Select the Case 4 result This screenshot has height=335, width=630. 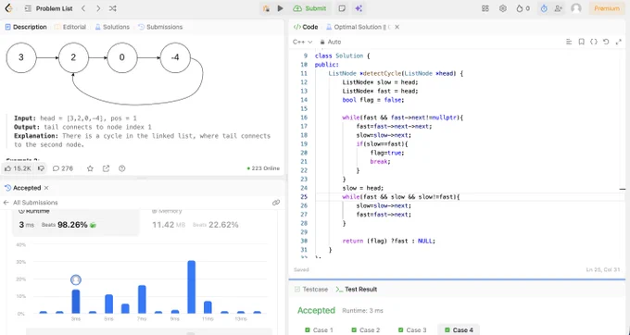459,329
